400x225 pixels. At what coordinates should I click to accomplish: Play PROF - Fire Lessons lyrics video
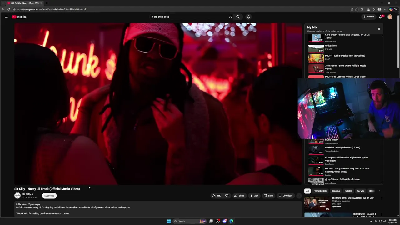point(344,77)
